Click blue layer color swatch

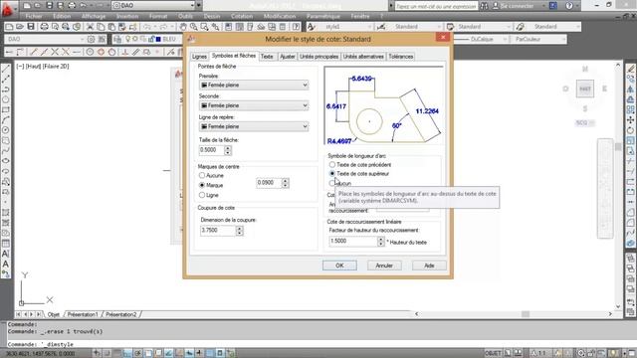click(x=158, y=39)
